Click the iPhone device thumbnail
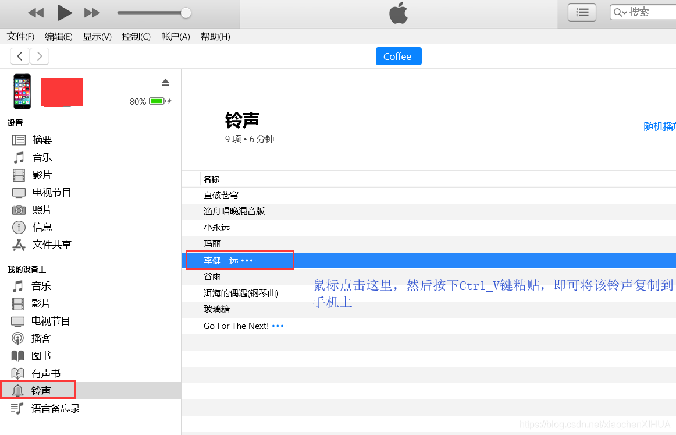676x435 pixels. pyautogui.click(x=22, y=91)
